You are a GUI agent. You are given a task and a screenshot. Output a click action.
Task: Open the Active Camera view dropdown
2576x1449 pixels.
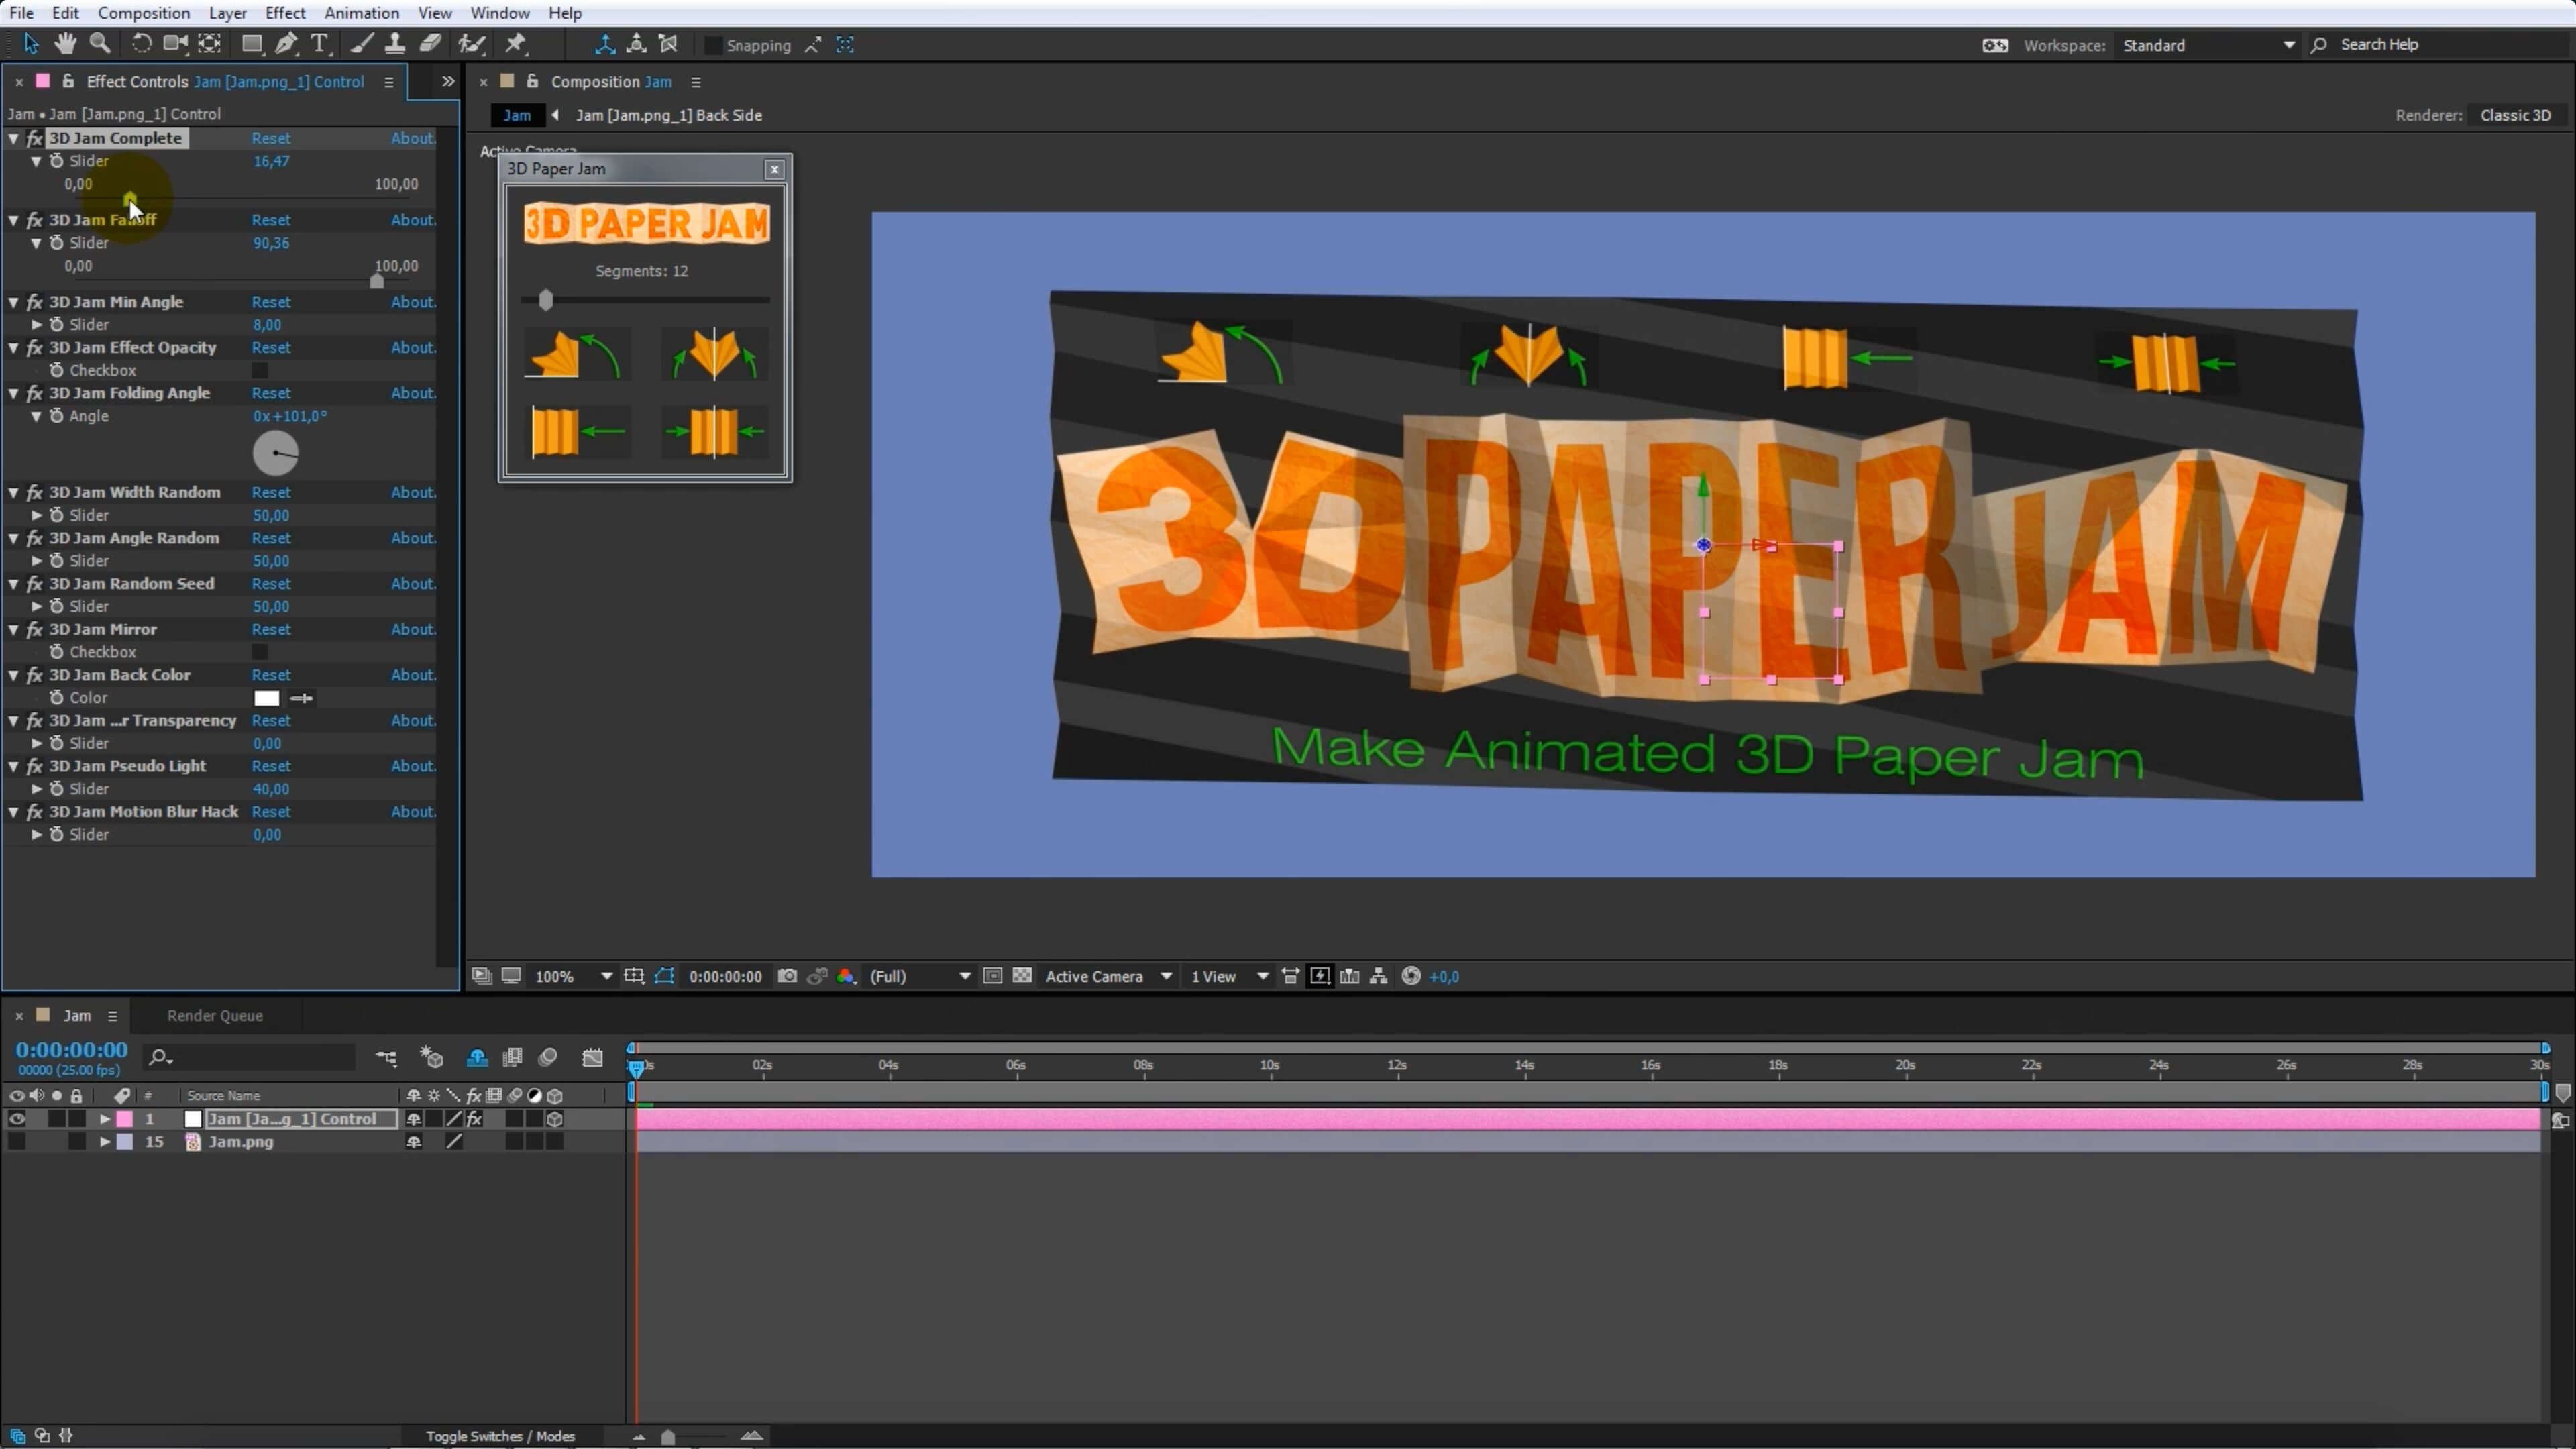click(1108, 976)
